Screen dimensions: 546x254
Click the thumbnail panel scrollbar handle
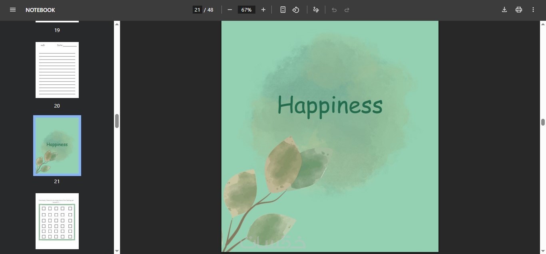coord(117,121)
